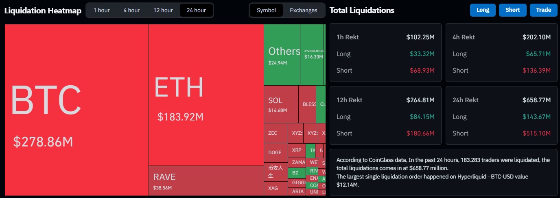Select the XRP heatmap tile

[297, 150]
